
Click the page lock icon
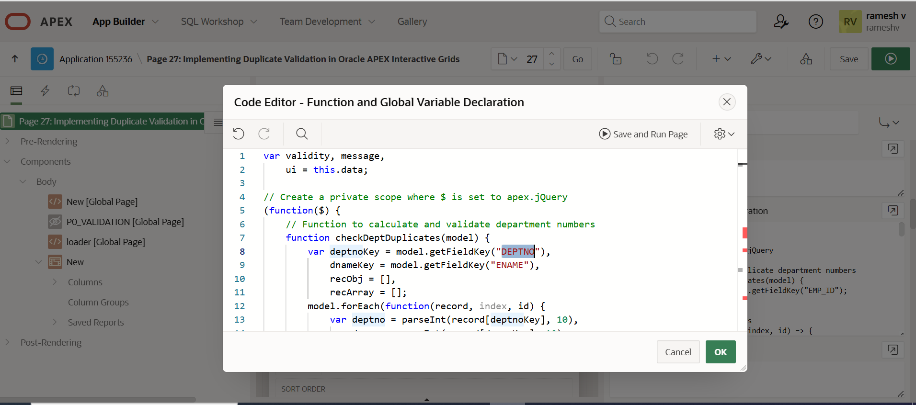click(x=616, y=59)
